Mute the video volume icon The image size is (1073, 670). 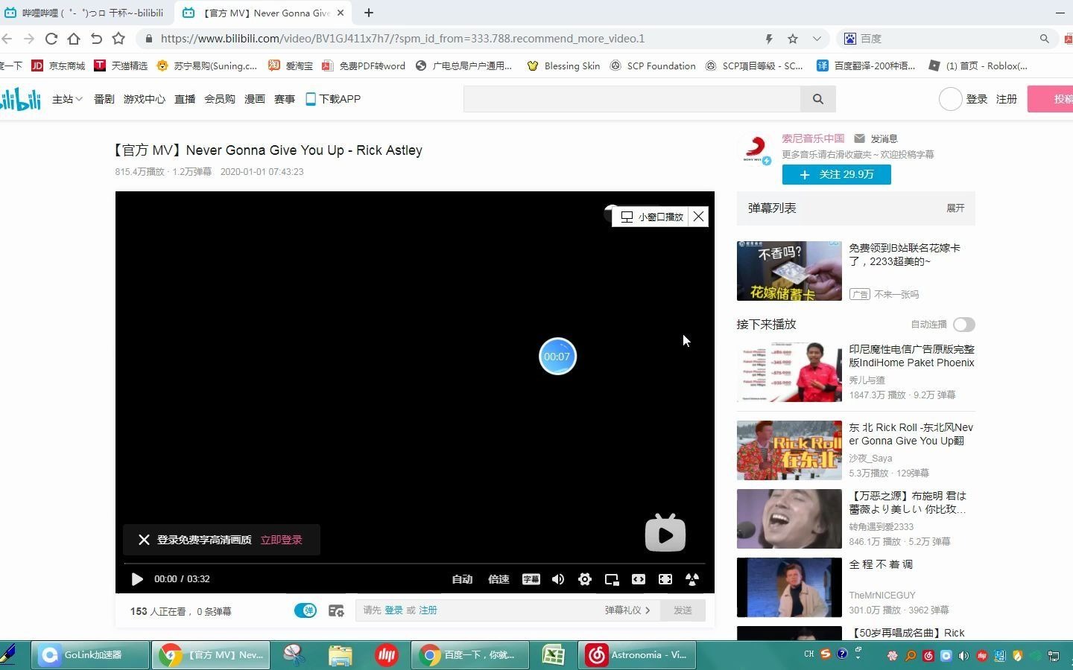(x=558, y=579)
